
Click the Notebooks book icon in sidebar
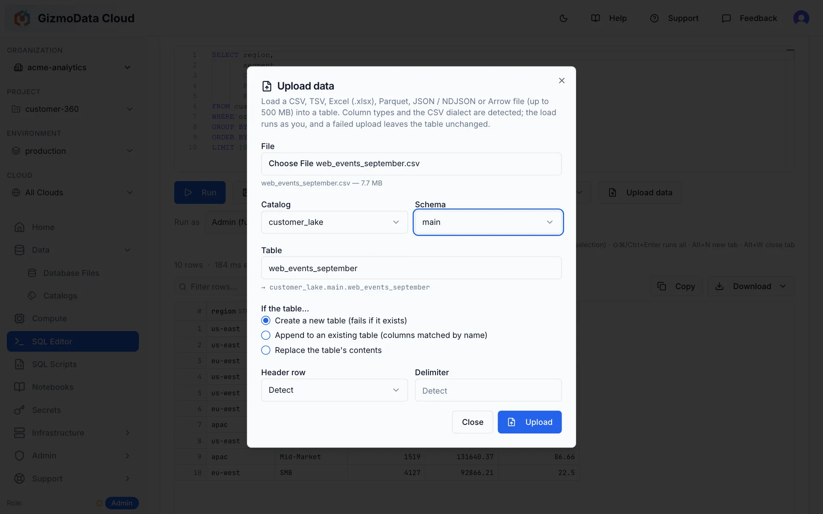pos(19,387)
